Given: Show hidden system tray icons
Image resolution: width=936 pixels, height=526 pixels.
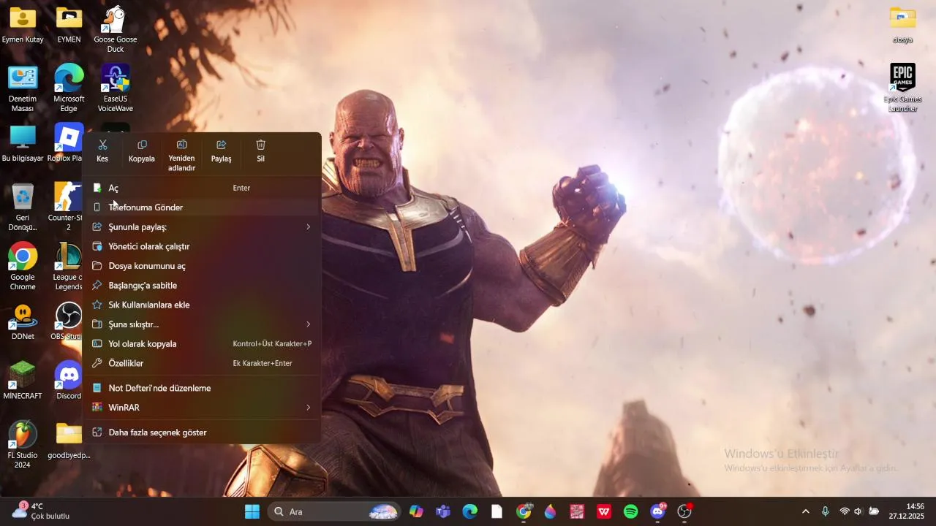Looking at the screenshot, I should (x=806, y=511).
